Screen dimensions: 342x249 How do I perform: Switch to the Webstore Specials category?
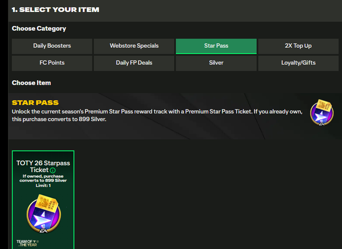coord(134,46)
